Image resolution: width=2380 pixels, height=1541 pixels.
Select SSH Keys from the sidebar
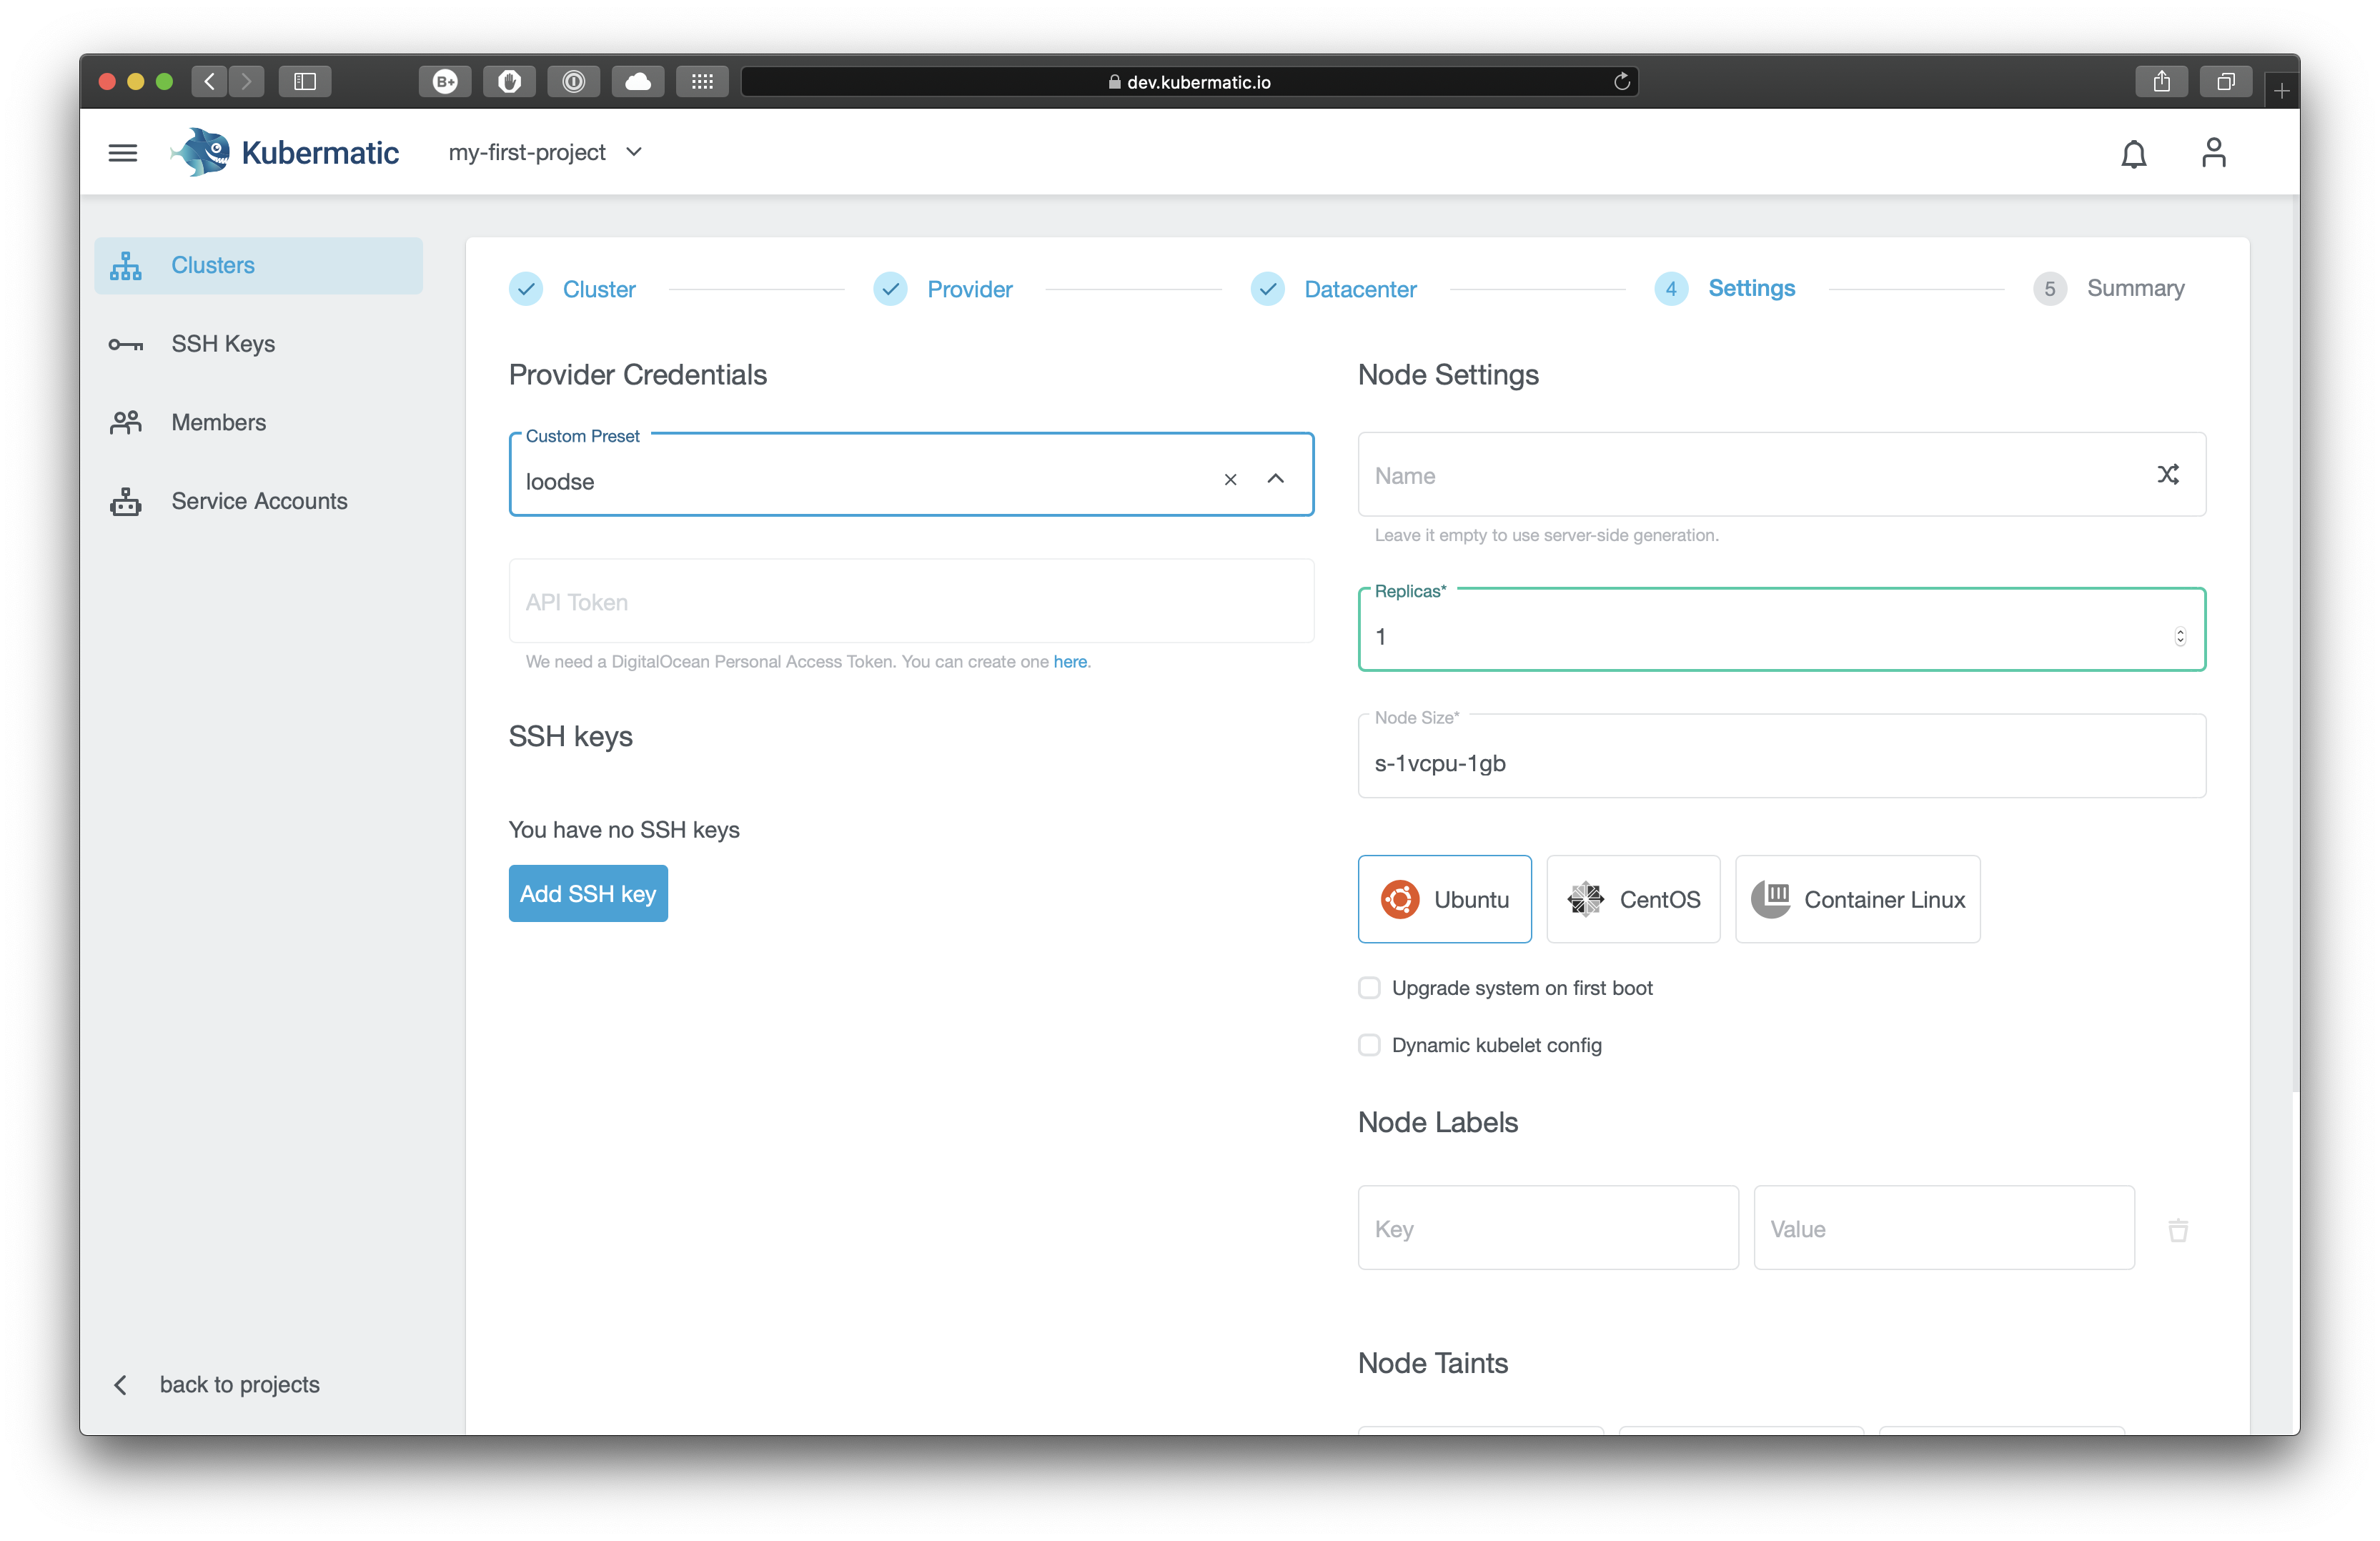(x=222, y=343)
